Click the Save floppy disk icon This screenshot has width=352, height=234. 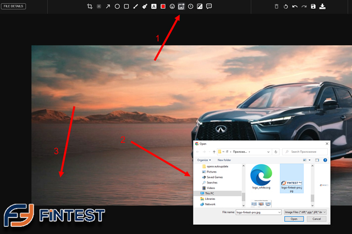pyautogui.click(x=313, y=7)
